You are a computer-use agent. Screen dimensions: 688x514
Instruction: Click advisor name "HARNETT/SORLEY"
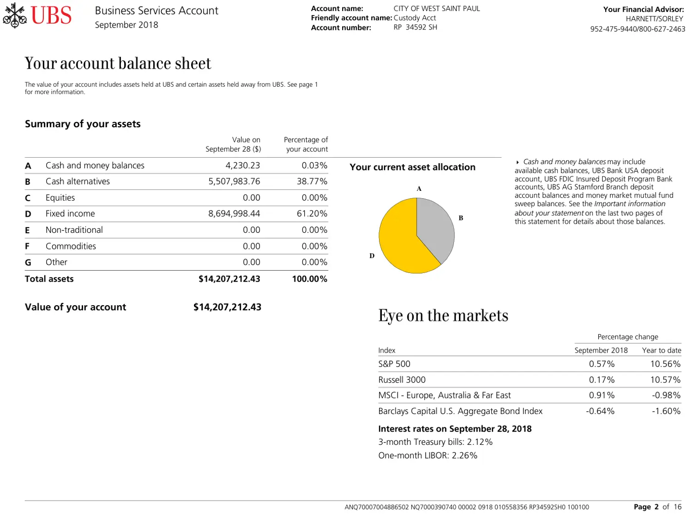tap(654, 19)
